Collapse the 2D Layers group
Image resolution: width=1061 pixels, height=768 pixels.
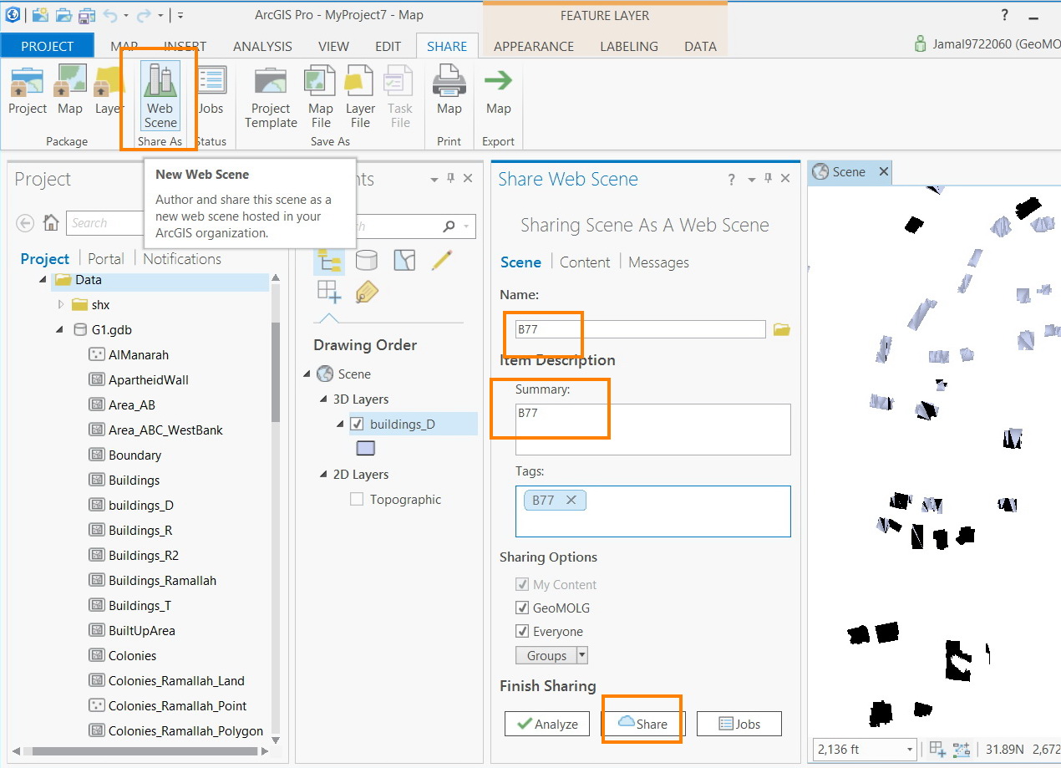(324, 474)
